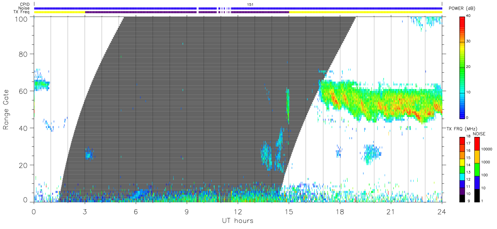Image resolution: width=497 pixels, height=229 pixels.
Task: Click purple segment of TX Freq bar
Action: (186, 12)
